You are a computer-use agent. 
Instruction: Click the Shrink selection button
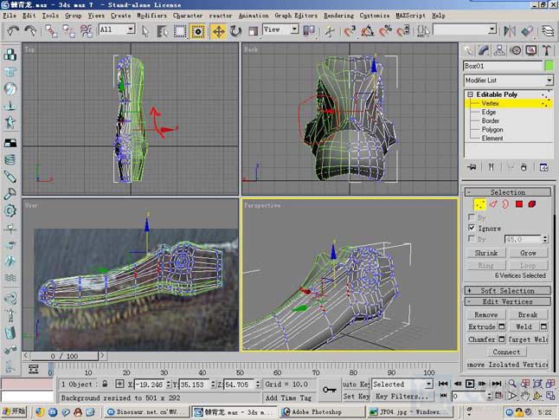pos(486,253)
